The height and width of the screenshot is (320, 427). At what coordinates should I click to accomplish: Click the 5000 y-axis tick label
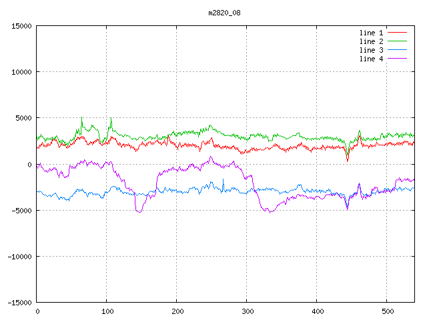pos(23,118)
